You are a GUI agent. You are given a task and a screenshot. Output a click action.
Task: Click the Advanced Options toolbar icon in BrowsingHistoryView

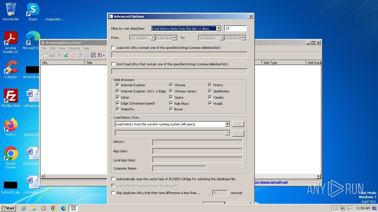coord(46,55)
